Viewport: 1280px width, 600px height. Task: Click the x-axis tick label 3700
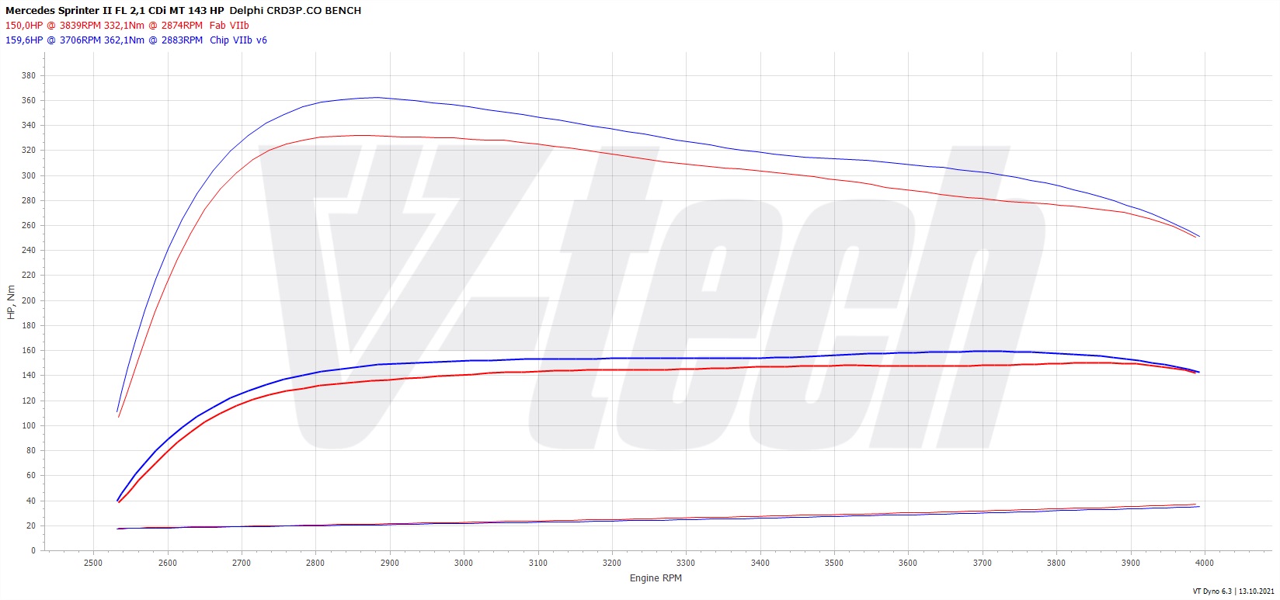coord(982,563)
